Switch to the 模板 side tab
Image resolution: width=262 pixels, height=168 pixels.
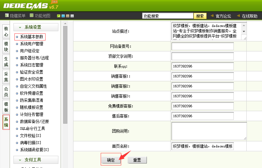[x=6, y=107]
